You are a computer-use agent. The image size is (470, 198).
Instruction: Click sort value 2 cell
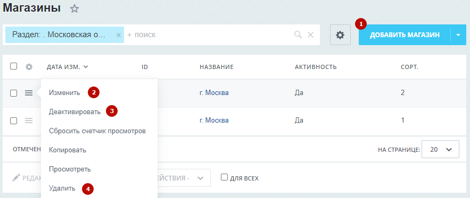(402, 93)
